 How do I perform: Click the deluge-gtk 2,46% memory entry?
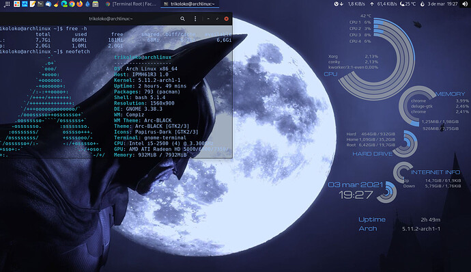(440, 106)
